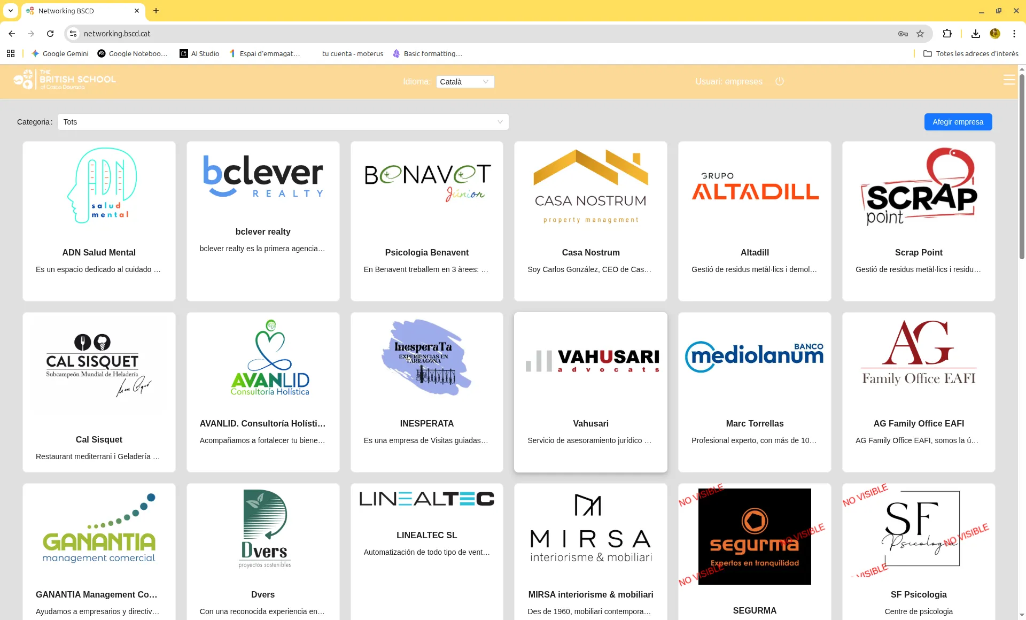The width and height of the screenshot is (1026, 620).
Task: Click the British School logo
Action: point(65,80)
